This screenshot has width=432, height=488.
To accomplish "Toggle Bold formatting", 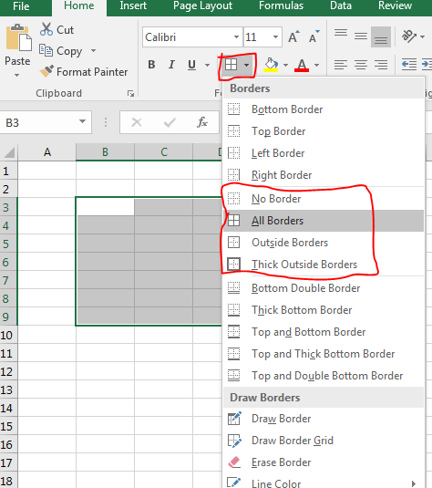I will (x=151, y=65).
